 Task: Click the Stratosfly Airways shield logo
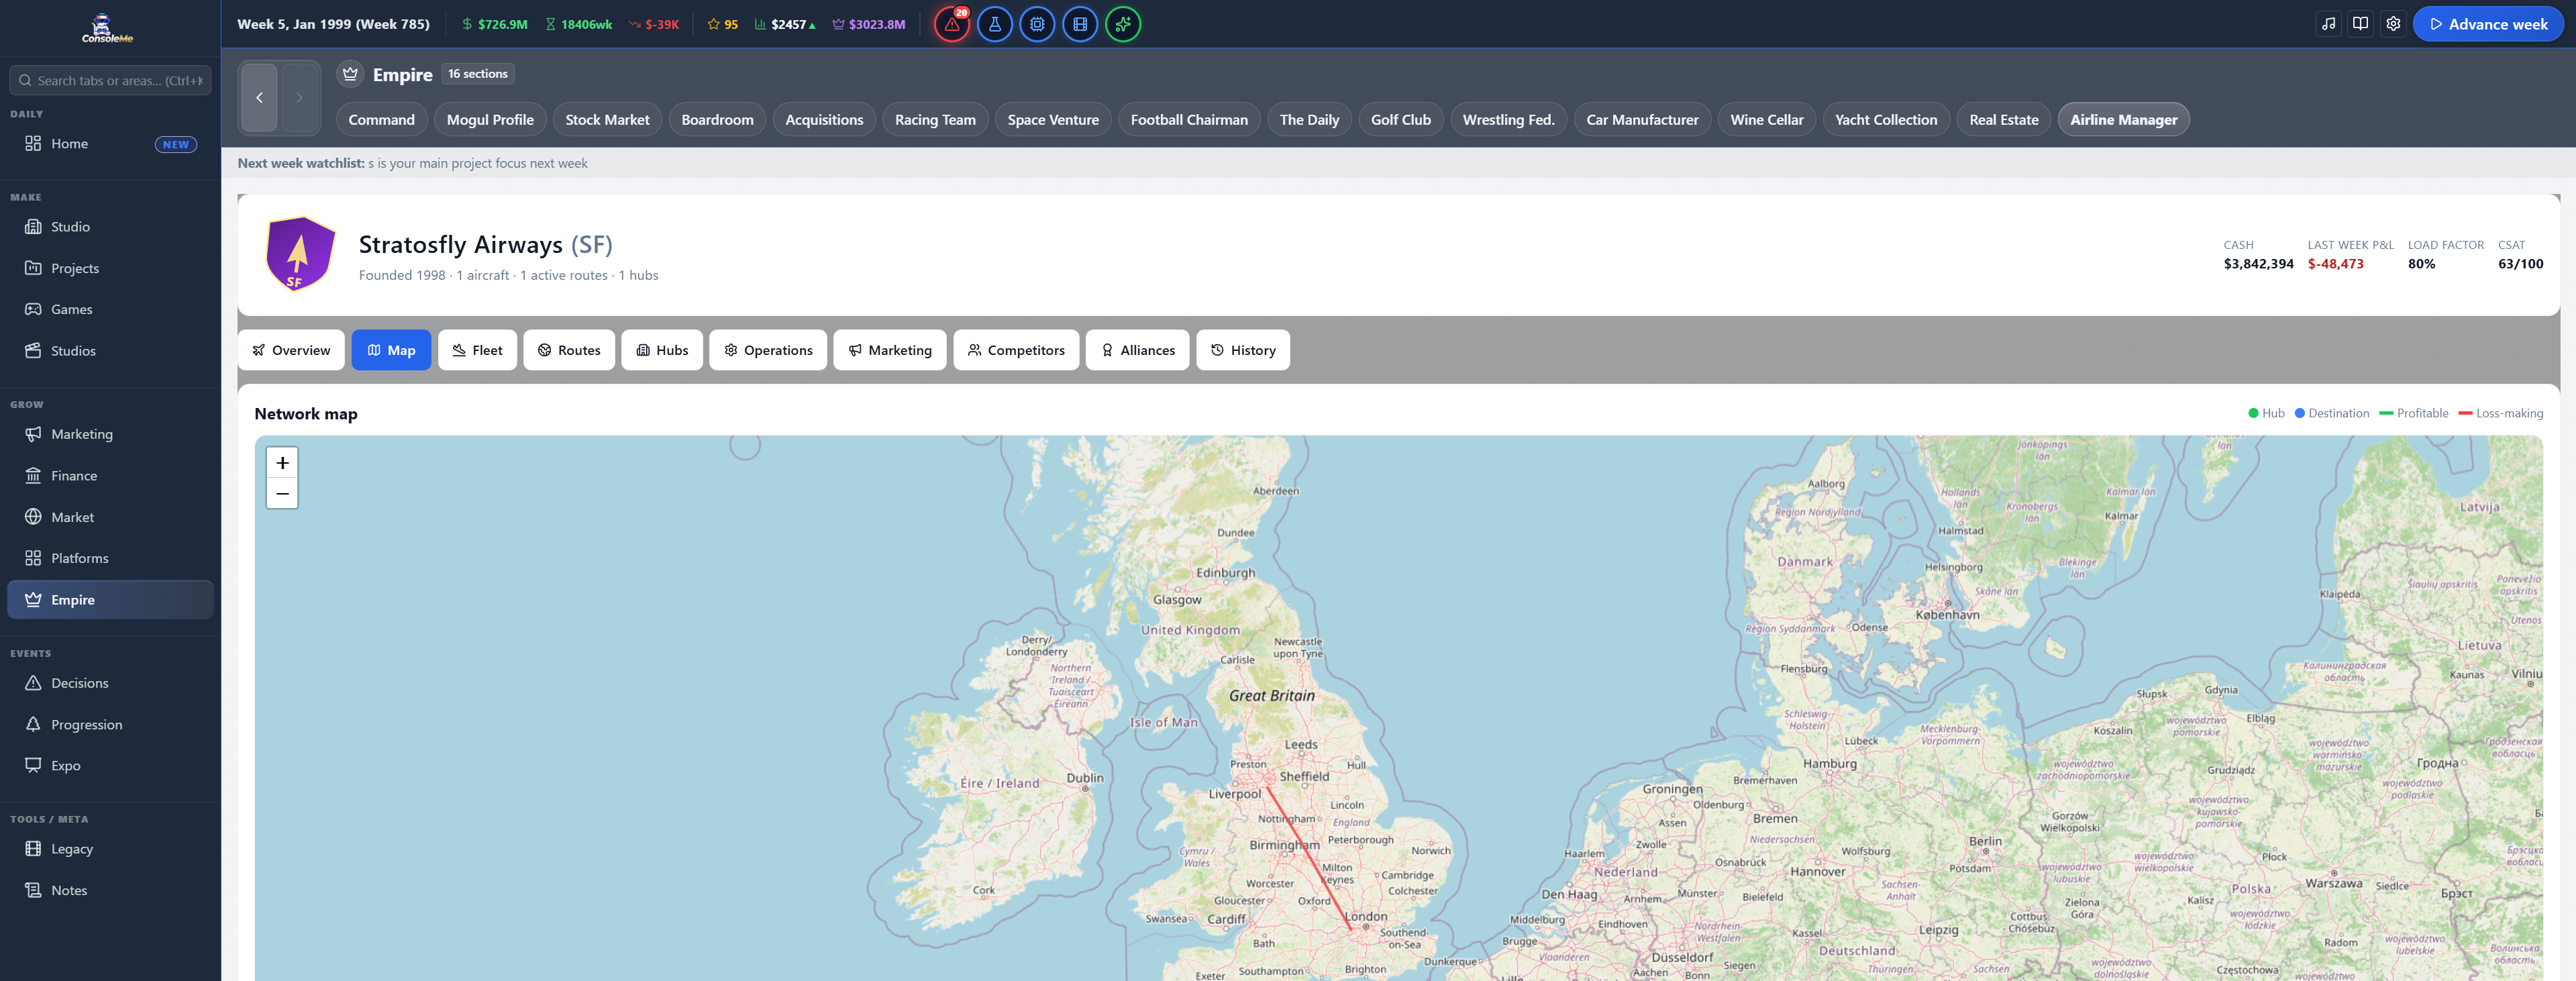[x=300, y=254]
